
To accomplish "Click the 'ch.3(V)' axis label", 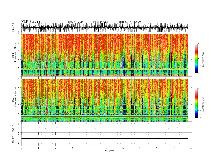I will click(x=13, y=128).
